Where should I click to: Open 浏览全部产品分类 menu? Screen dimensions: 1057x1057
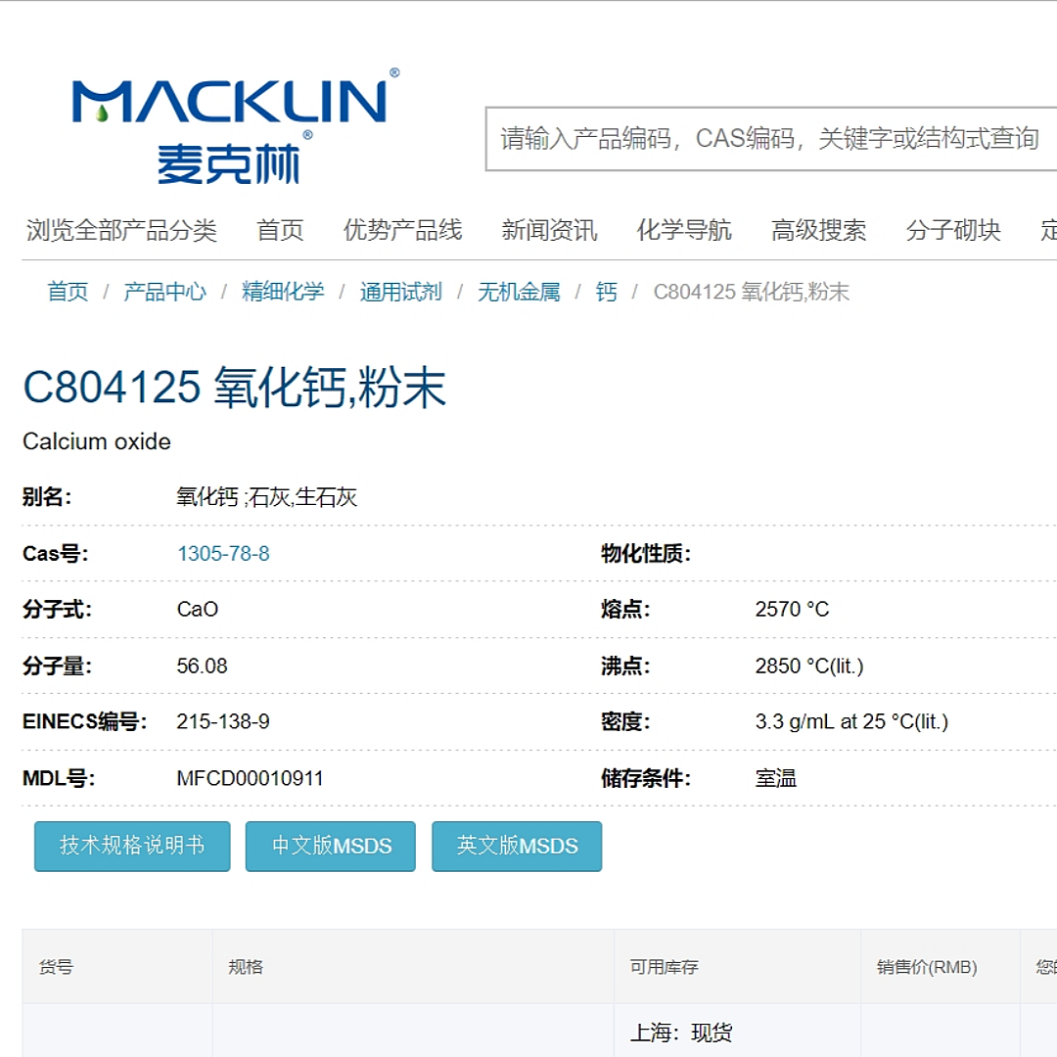121,230
